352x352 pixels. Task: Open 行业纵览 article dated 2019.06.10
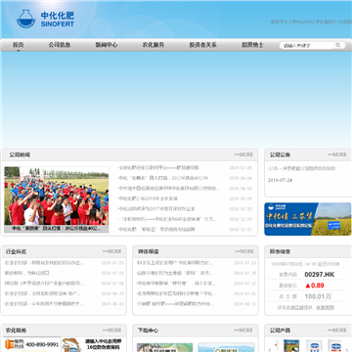(43, 293)
